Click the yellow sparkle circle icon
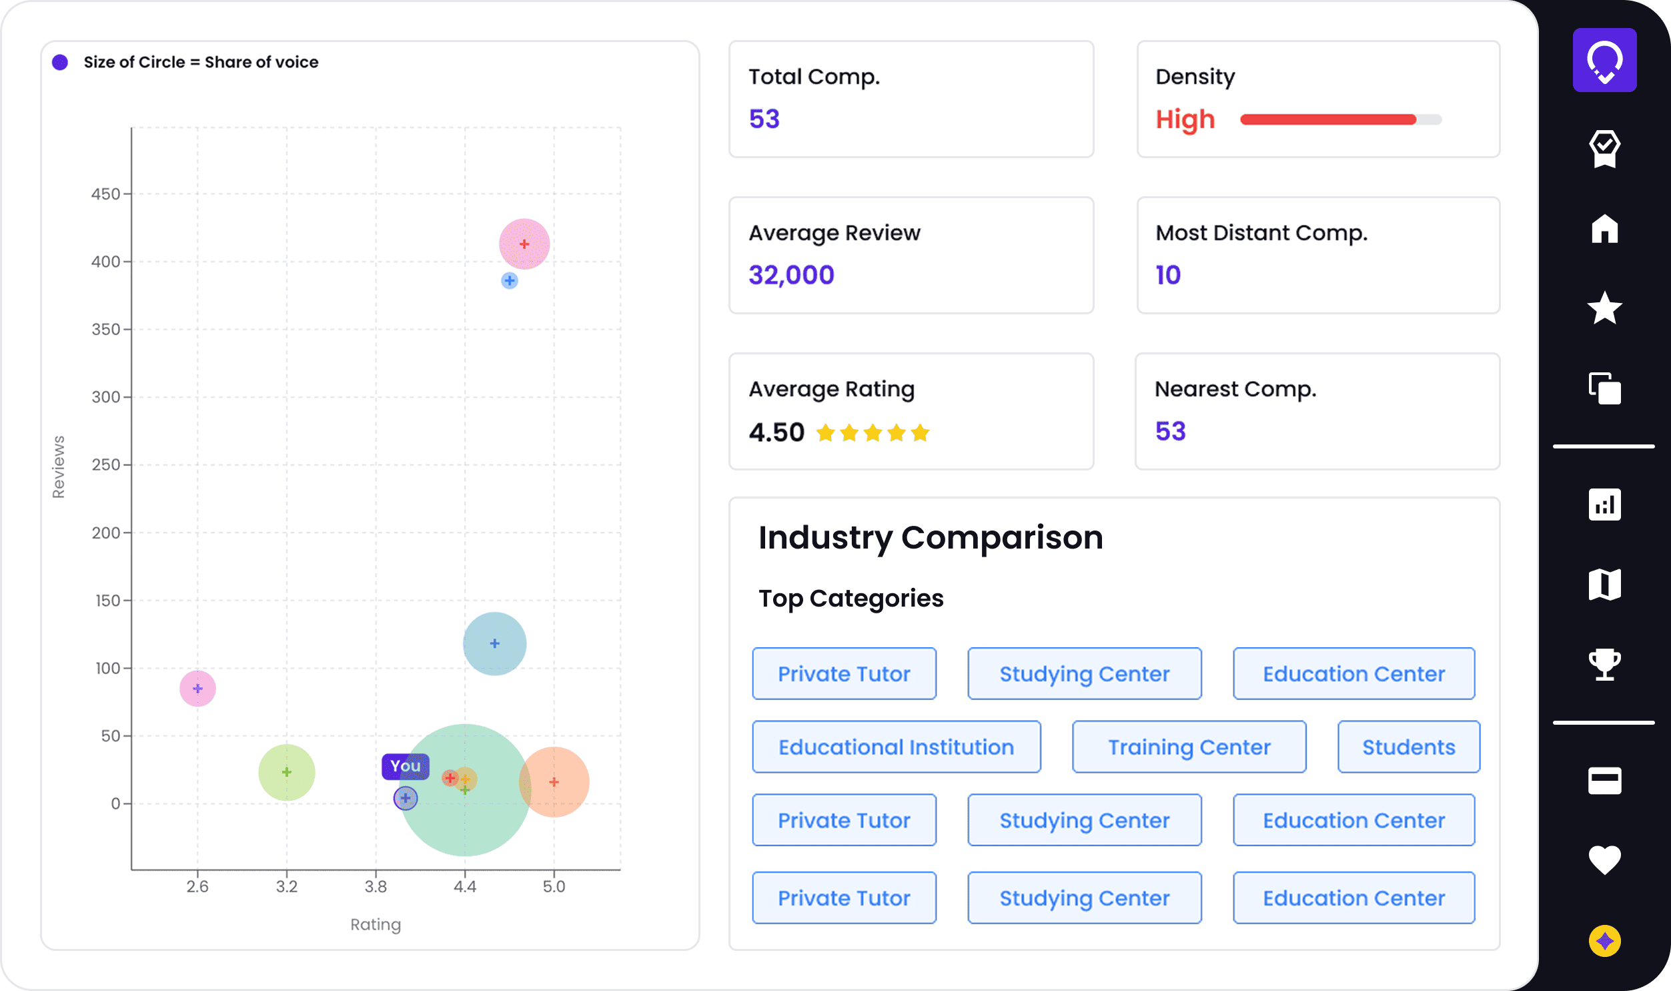Image resolution: width=1671 pixels, height=991 pixels. point(1604,940)
